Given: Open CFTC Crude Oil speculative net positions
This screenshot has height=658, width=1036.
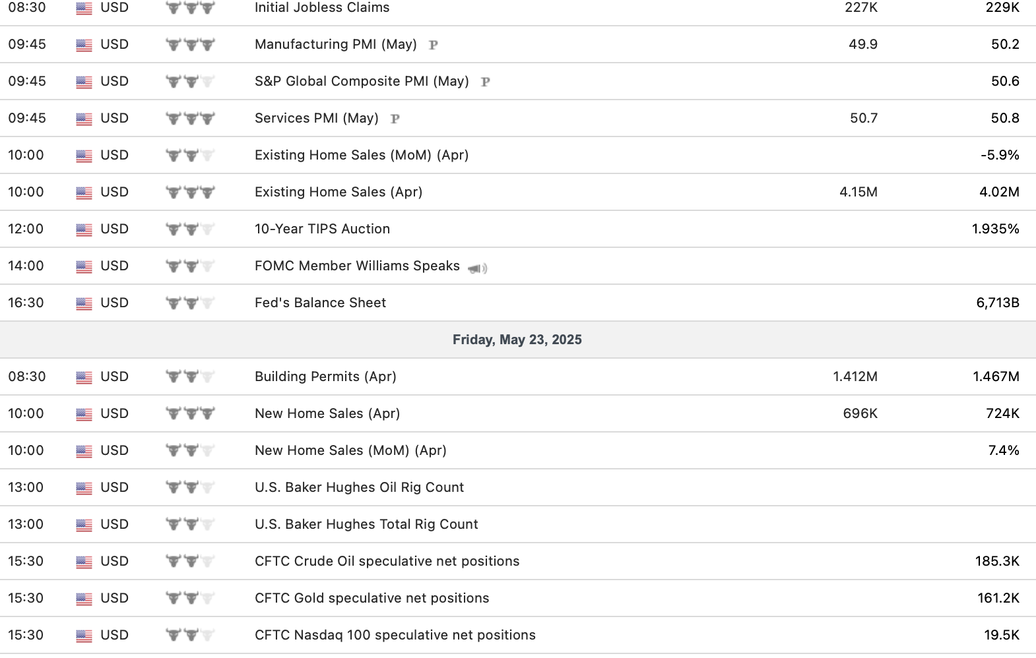Looking at the screenshot, I should click(387, 561).
